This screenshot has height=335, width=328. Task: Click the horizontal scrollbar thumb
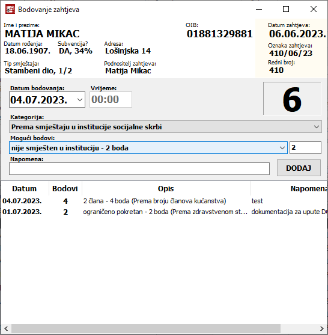click(x=146, y=328)
